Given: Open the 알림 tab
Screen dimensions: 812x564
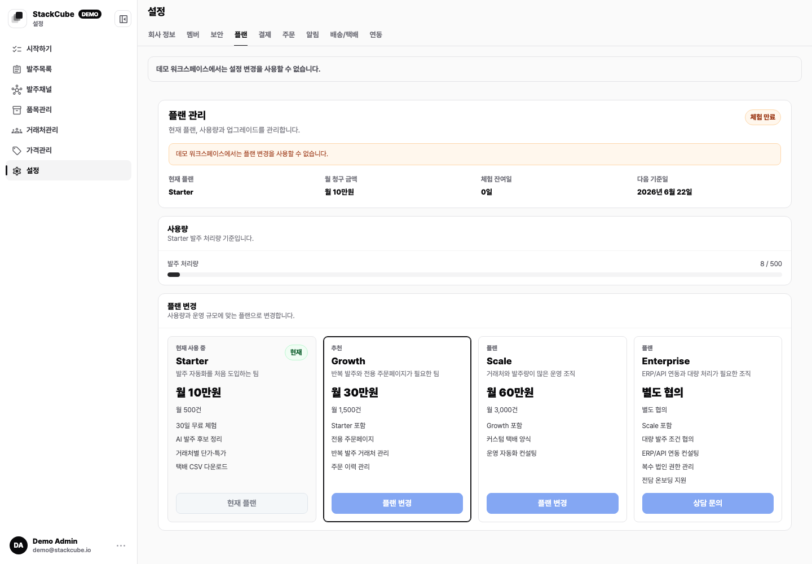Looking at the screenshot, I should pos(312,35).
